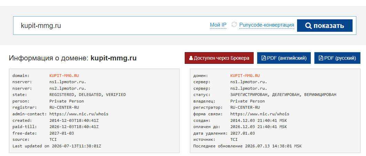The width and height of the screenshot is (366, 156).
Task: Select paid-till date 2026-12-03T18:40:41Z
Action: pos(74,127)
